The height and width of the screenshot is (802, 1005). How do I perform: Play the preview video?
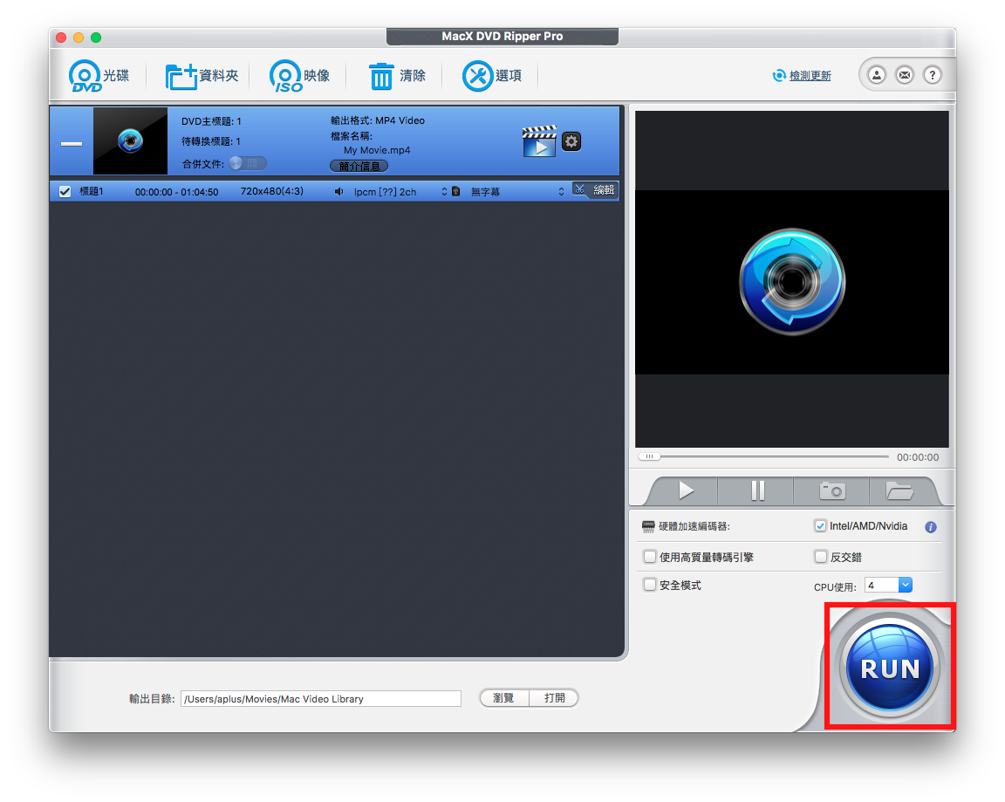(x=686, y=490)
